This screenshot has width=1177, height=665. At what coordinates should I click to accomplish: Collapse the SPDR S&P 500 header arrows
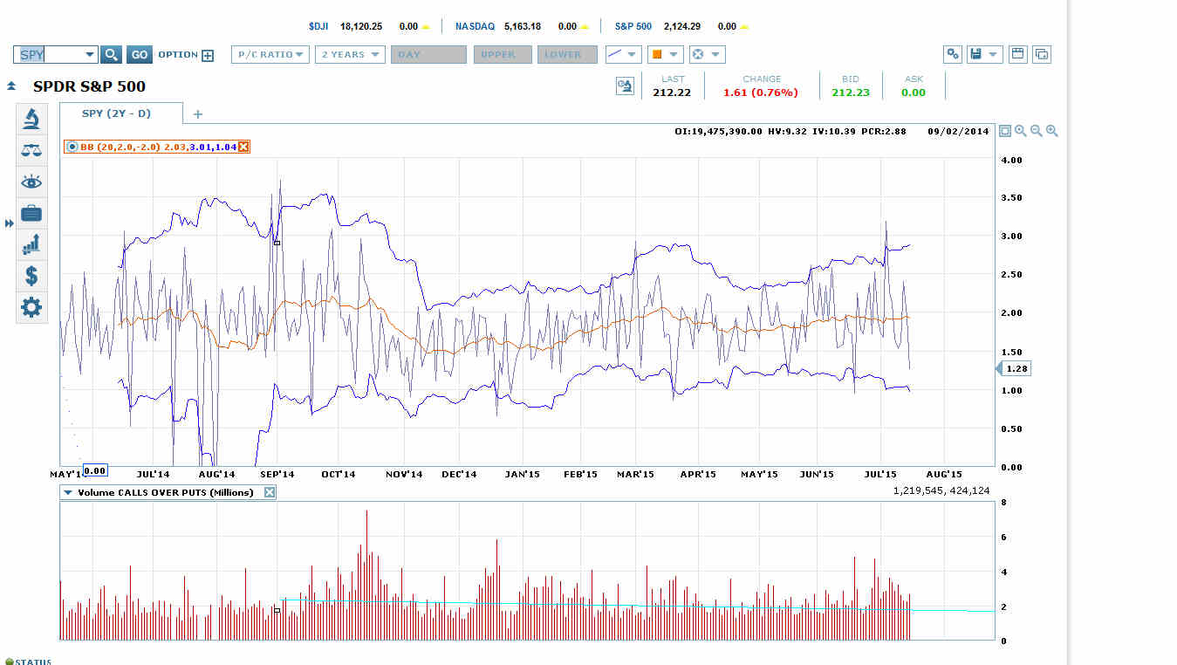point(11,86)
